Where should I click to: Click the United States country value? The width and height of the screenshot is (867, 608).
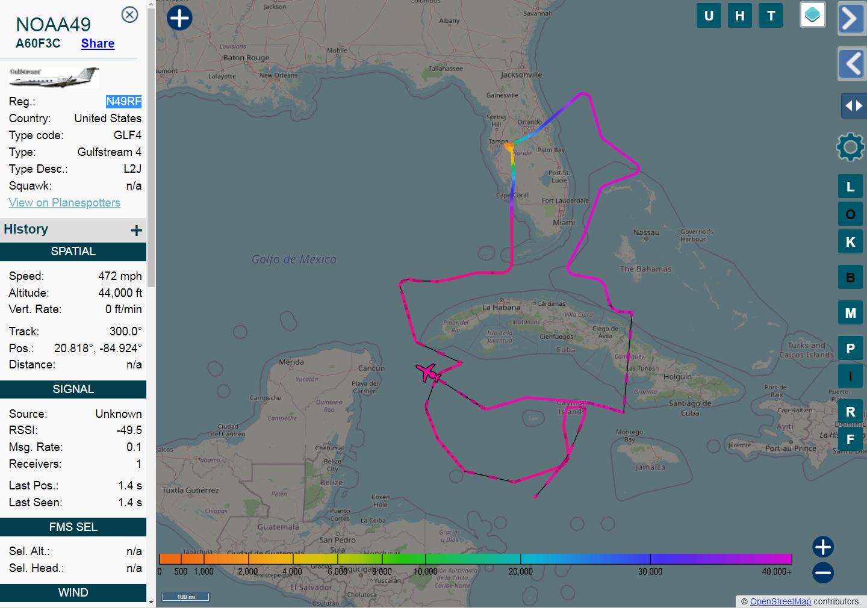(x=108, y=118)
